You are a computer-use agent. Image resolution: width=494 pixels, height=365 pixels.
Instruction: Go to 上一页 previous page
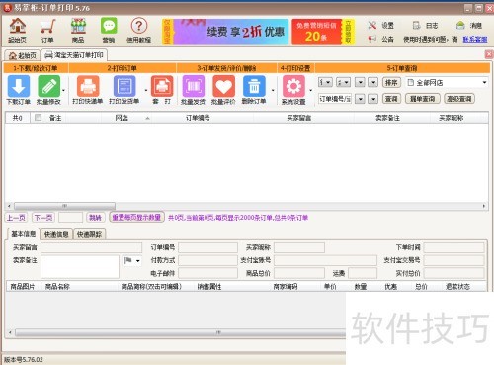point(16,217)
